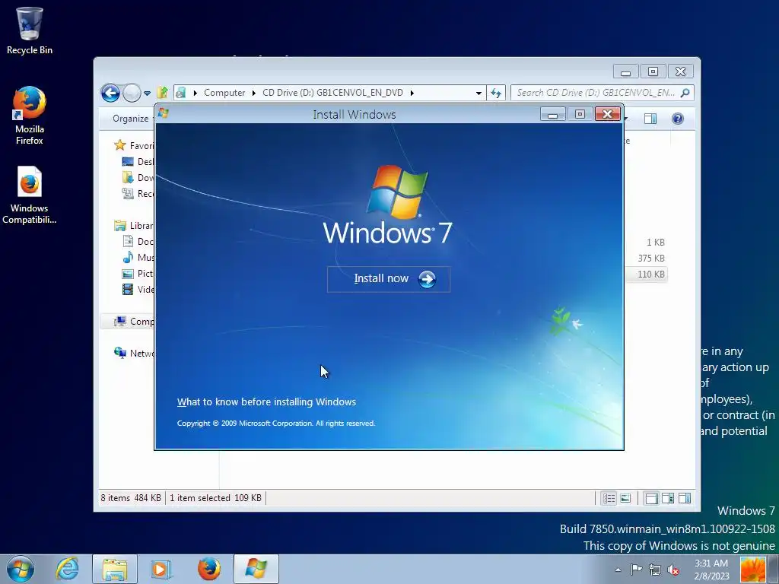Minimize the Install Windows dialog
This screenshot has height=584, width=779.
(552, 114)
